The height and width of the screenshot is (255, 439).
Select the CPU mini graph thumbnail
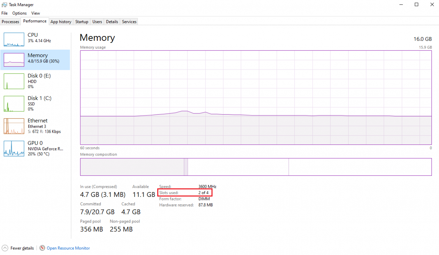click(14, 39)
